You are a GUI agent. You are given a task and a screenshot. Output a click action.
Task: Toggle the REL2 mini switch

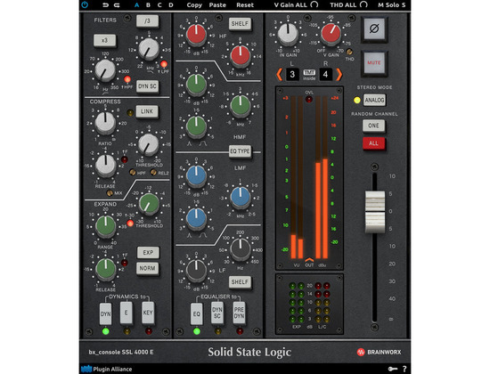(x=153, y=172)
